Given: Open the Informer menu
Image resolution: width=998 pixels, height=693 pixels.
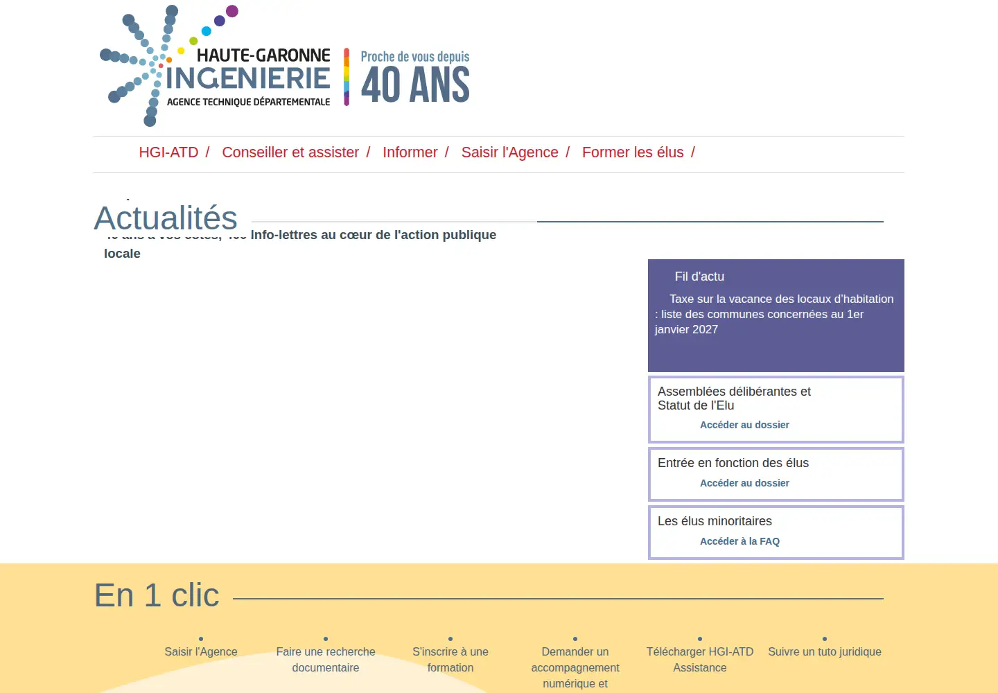Looking at the screenshot, I should click(x=410, y=152).
